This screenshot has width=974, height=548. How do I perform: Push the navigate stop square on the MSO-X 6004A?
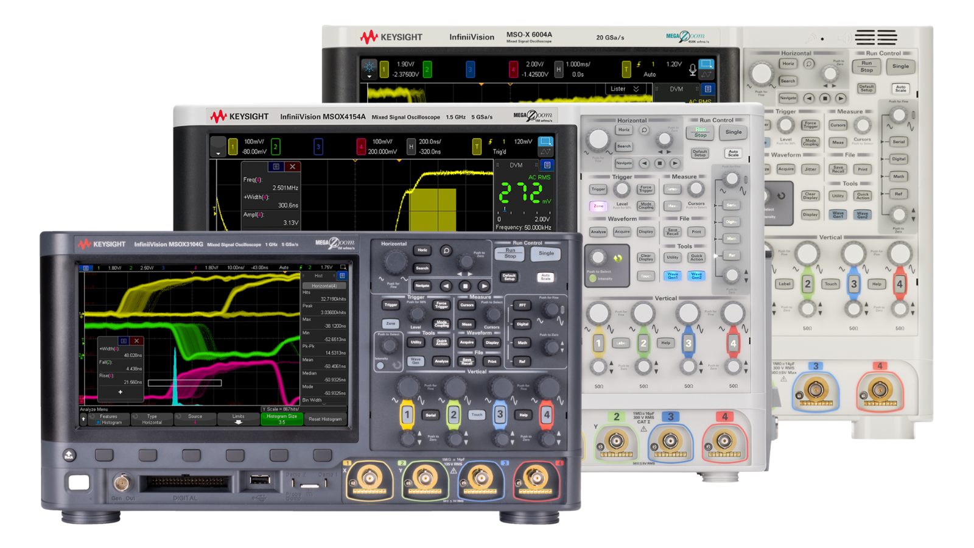825,98
